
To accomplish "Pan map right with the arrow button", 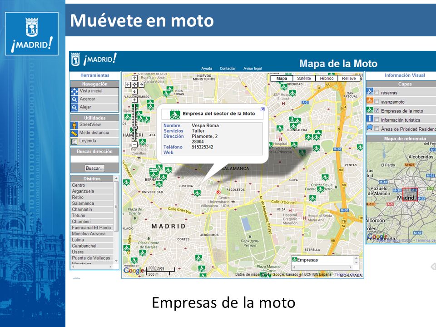I will (x=141, y=84).
